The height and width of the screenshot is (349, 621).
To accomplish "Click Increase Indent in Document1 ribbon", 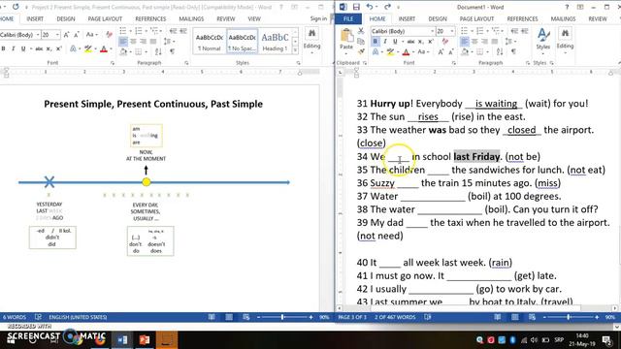I will pos(524,31).
